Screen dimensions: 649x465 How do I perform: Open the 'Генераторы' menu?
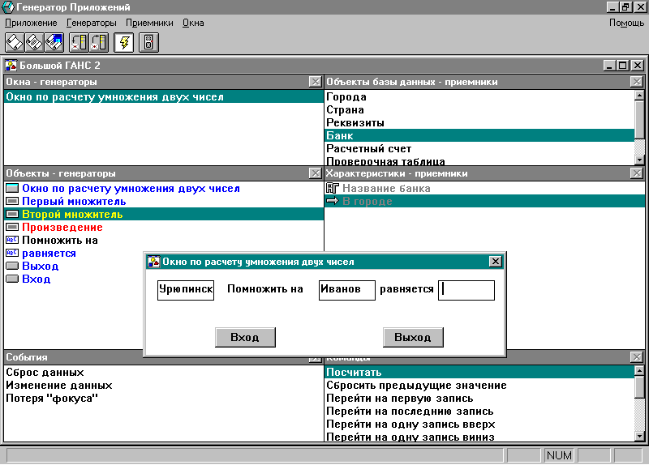click(x=91, y=23)
